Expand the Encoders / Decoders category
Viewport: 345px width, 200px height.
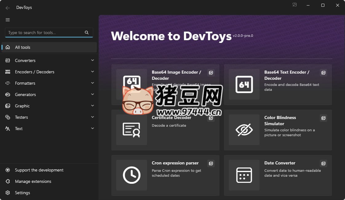tap(49, 72)
